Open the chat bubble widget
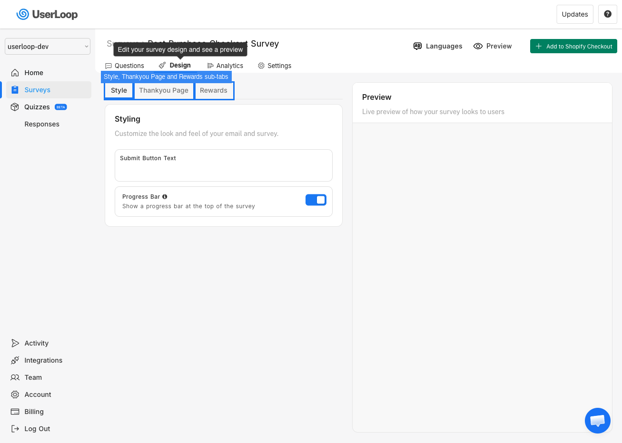 [x=597, y=420]
